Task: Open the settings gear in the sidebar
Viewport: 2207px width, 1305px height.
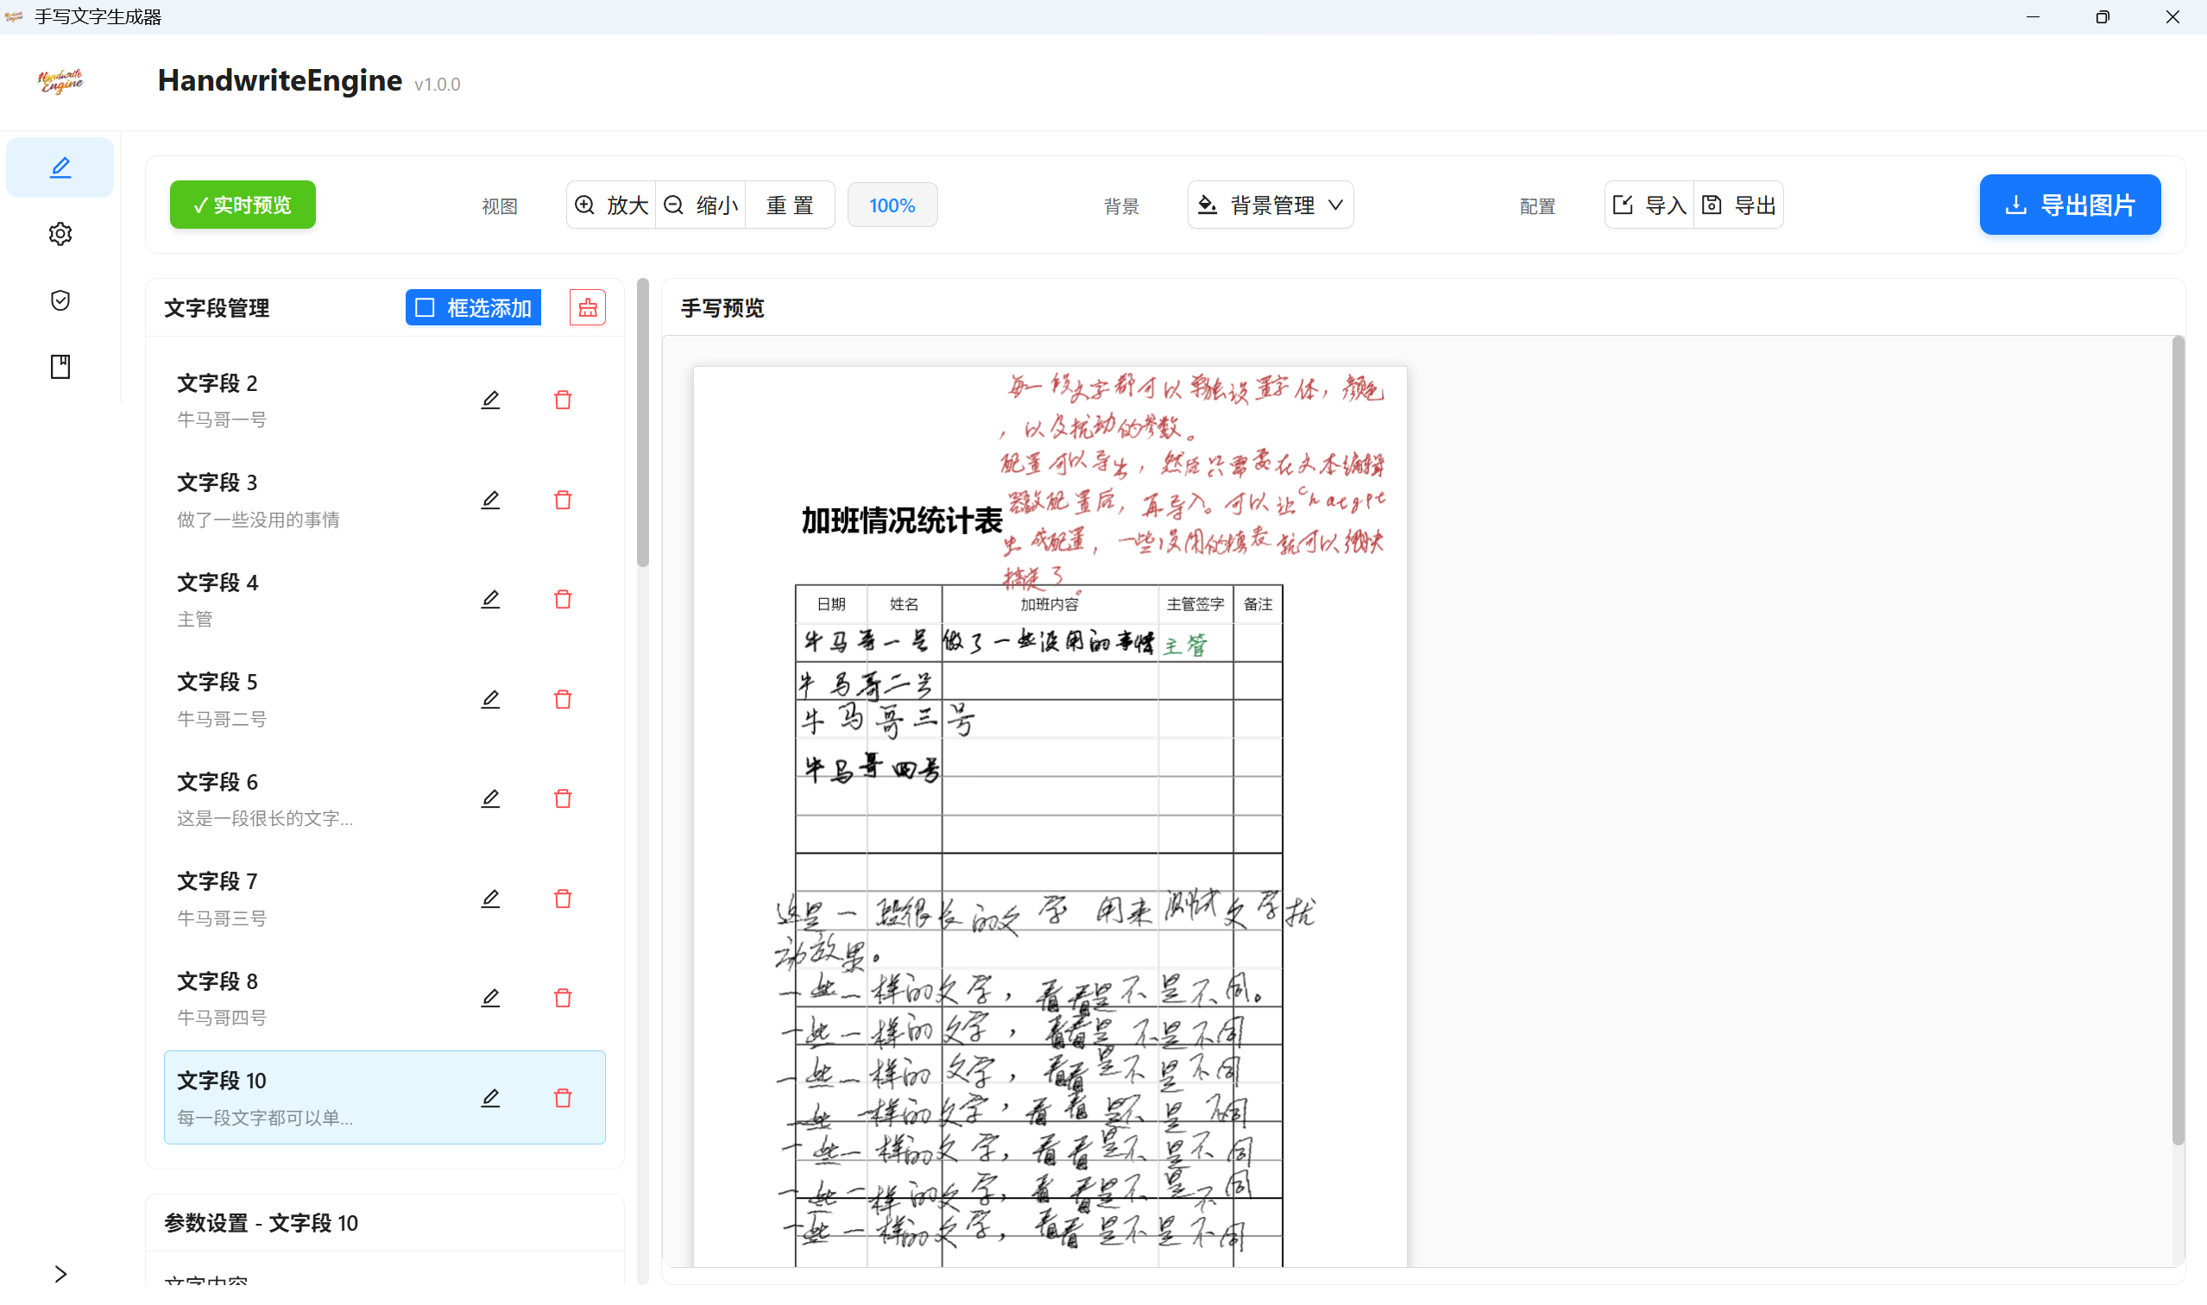Action: point(59,233)
